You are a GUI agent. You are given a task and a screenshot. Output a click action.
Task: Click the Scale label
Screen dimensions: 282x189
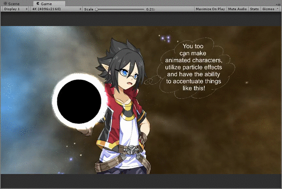pyautogui.click(x=89, y=9)
